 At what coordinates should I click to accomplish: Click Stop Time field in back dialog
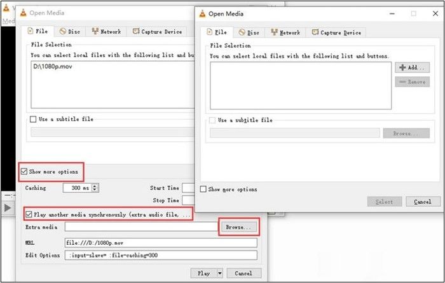point(188,200)
